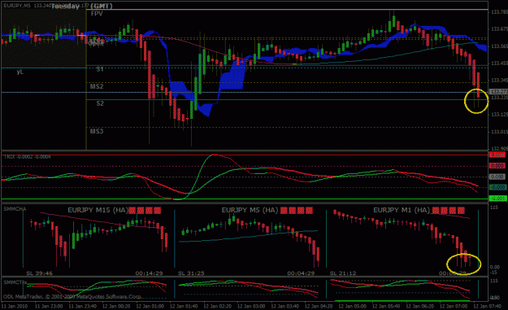
Task: Click the S1 support level label
Action: click(100, 69)
